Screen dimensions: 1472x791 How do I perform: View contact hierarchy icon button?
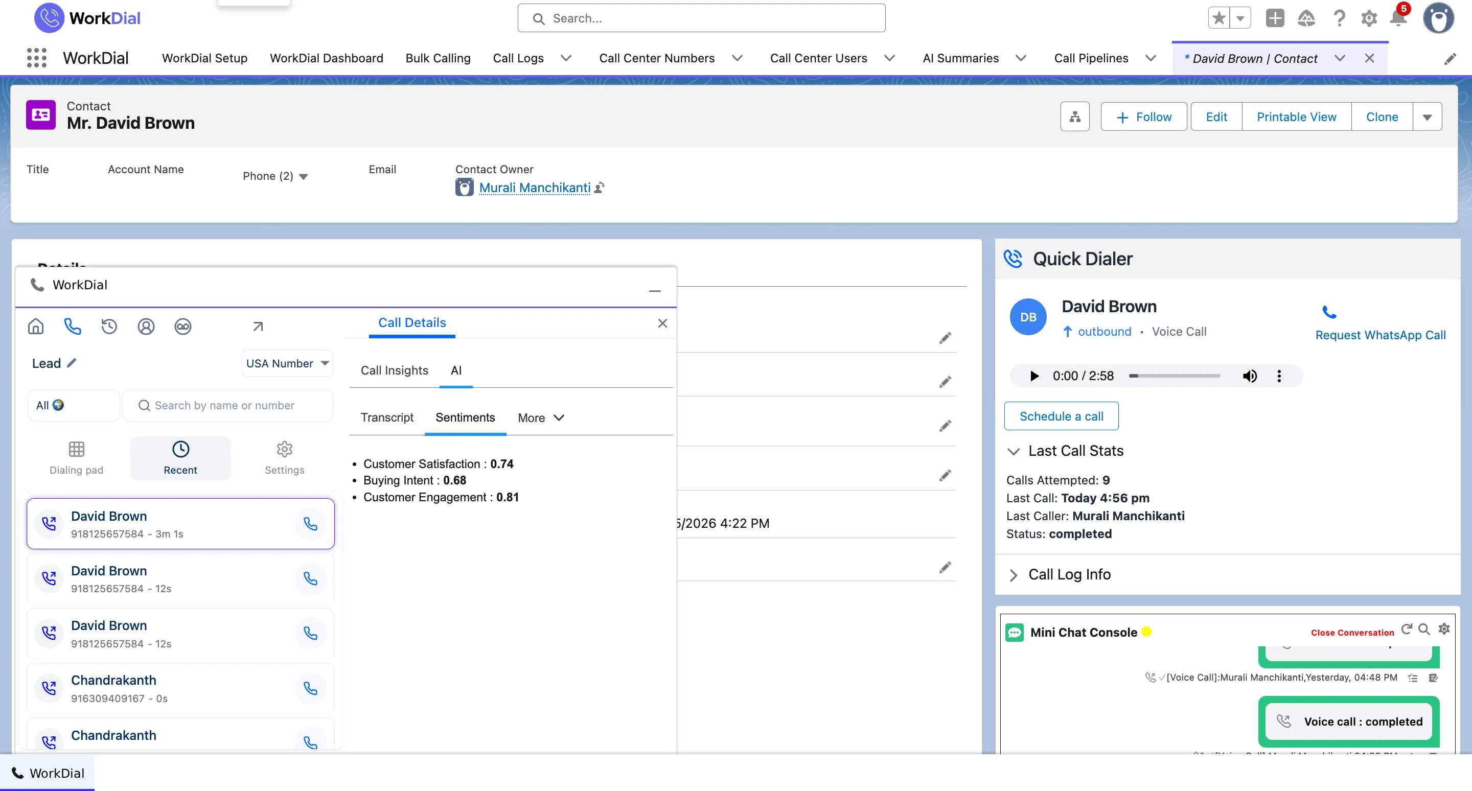(x=1075, y=117)
